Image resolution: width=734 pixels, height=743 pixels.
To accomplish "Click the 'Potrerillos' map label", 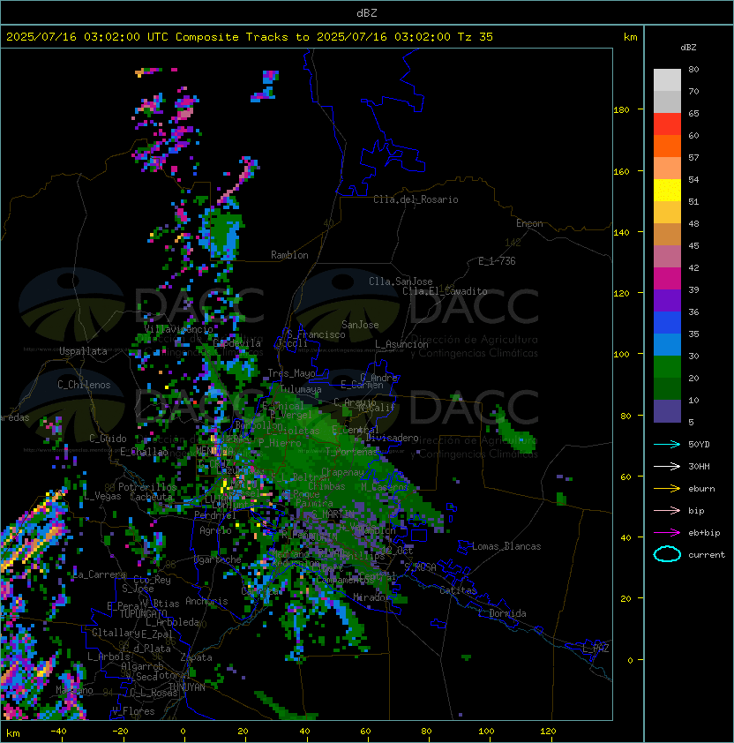I will coord(147,487).
